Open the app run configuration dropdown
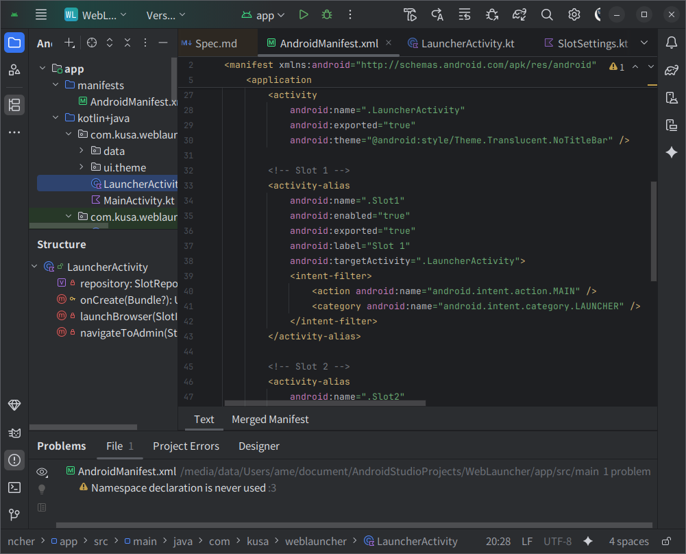 pos(262,14)
